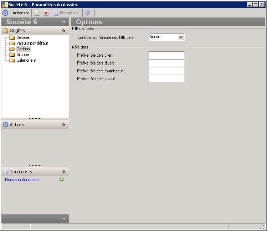Image resolution: width=267 pixels, height=231 pixels.
Task: Click the red delete icon in toolbar
Action: 46,13
